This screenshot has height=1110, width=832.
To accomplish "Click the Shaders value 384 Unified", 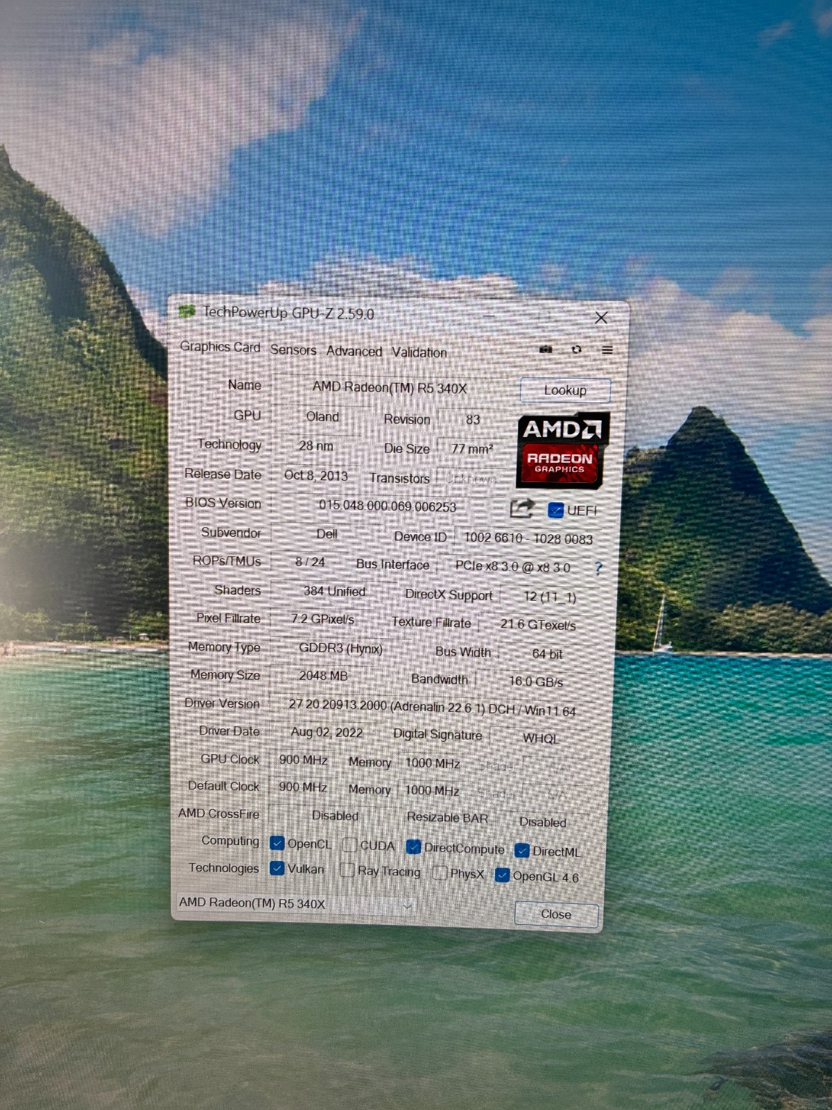I will click(x=334, y=591).
